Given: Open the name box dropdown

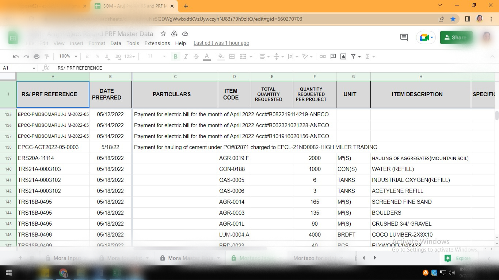Looking at the screenshot, I should (x=34, y=68).
